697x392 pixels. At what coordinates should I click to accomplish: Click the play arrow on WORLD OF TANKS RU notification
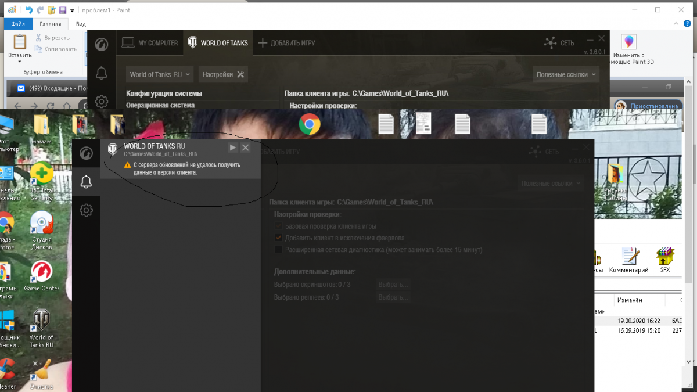pos(233,148)
